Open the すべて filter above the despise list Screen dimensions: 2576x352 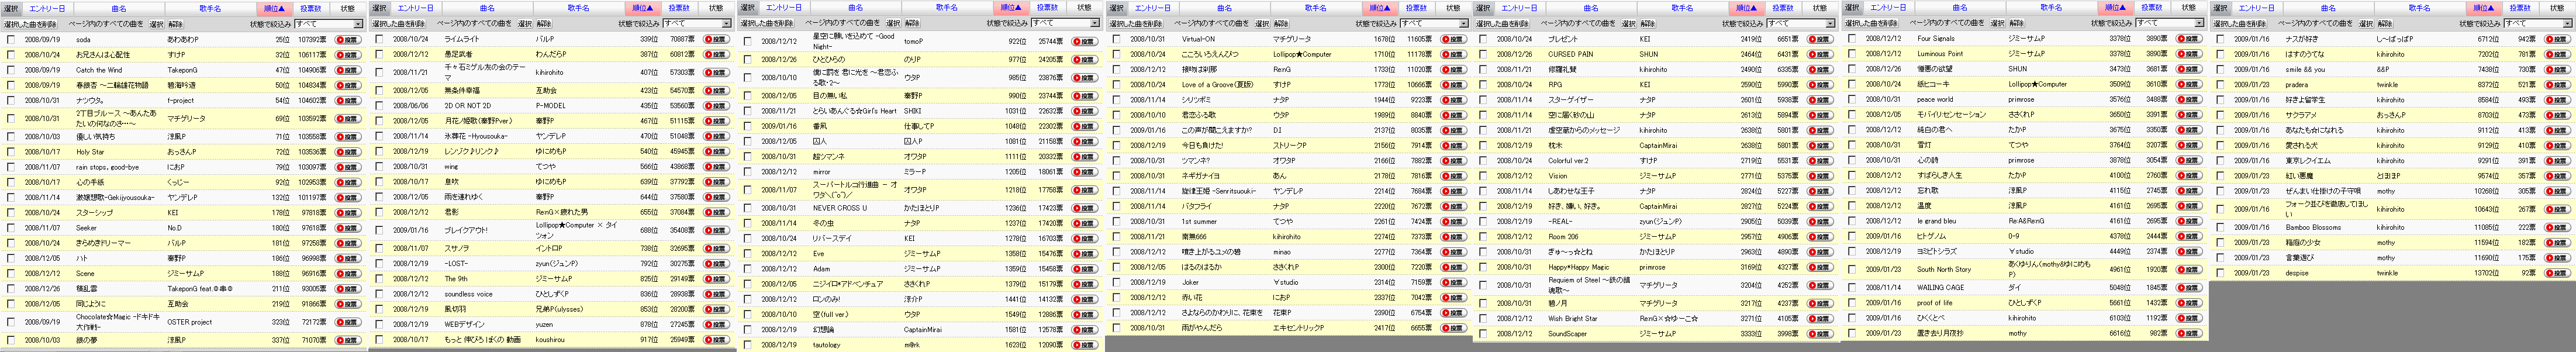(2538, 23)
